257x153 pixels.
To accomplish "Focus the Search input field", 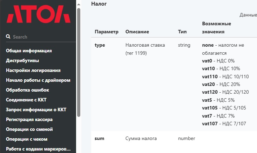I will click(x=42, y=37).
